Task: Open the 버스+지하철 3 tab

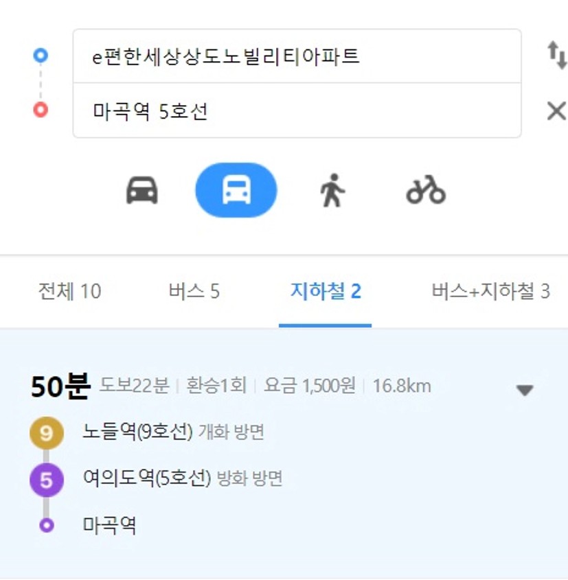Action: (490, 291)
